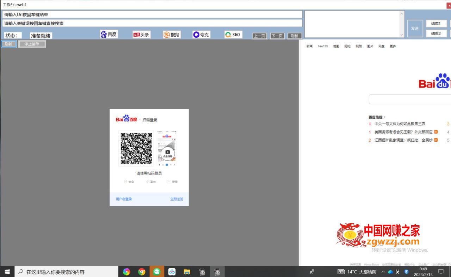Screen dimensions: 451x277
Task: Open File Explorer from the taskbar
Action: [x=187, y=272]
